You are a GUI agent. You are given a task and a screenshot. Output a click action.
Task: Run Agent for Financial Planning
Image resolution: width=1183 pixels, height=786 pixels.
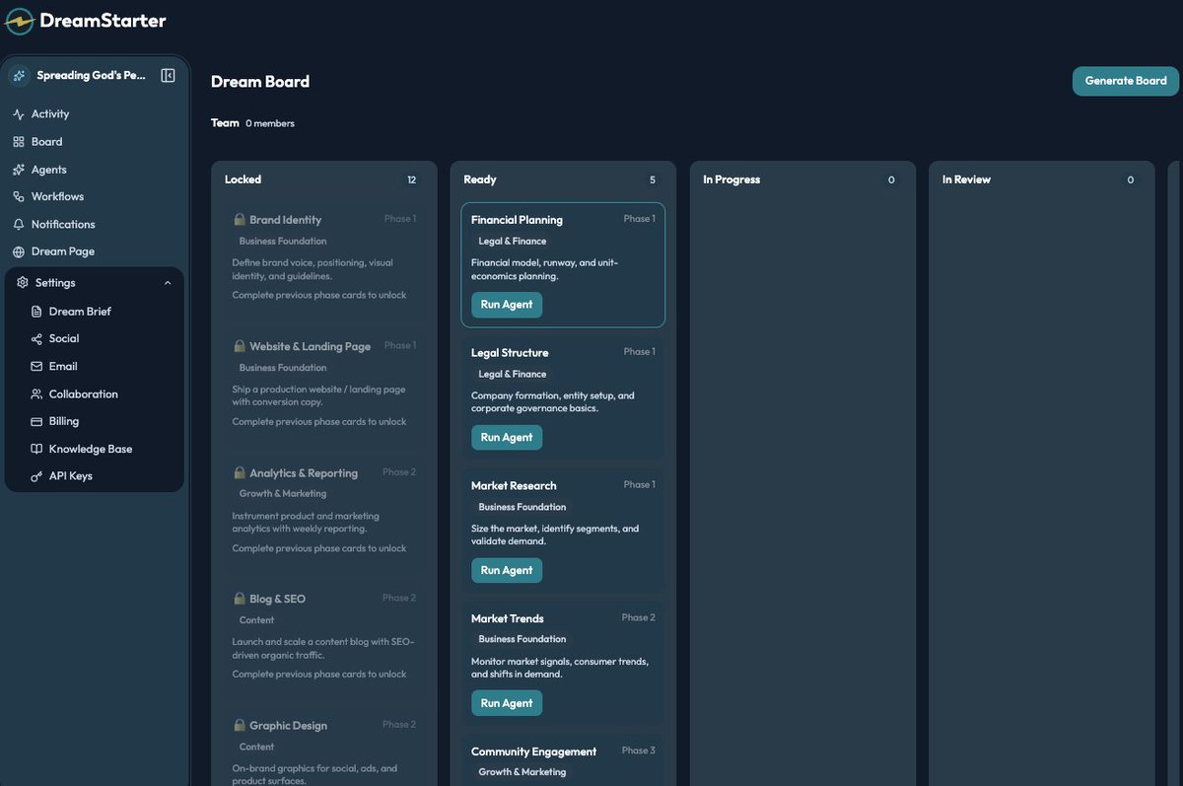pos(507,305)
